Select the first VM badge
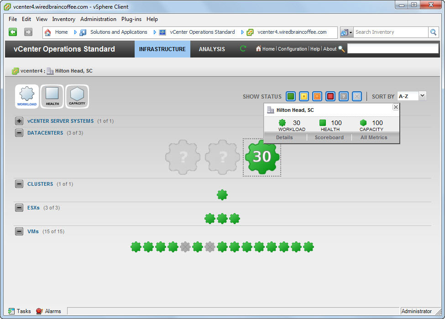The height and width of the screenshot is (319, 445). pyautogui.click(x=136, y=247)
